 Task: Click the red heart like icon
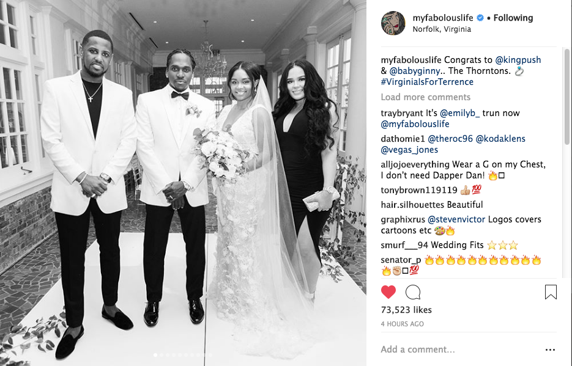(x=388, y=292)
